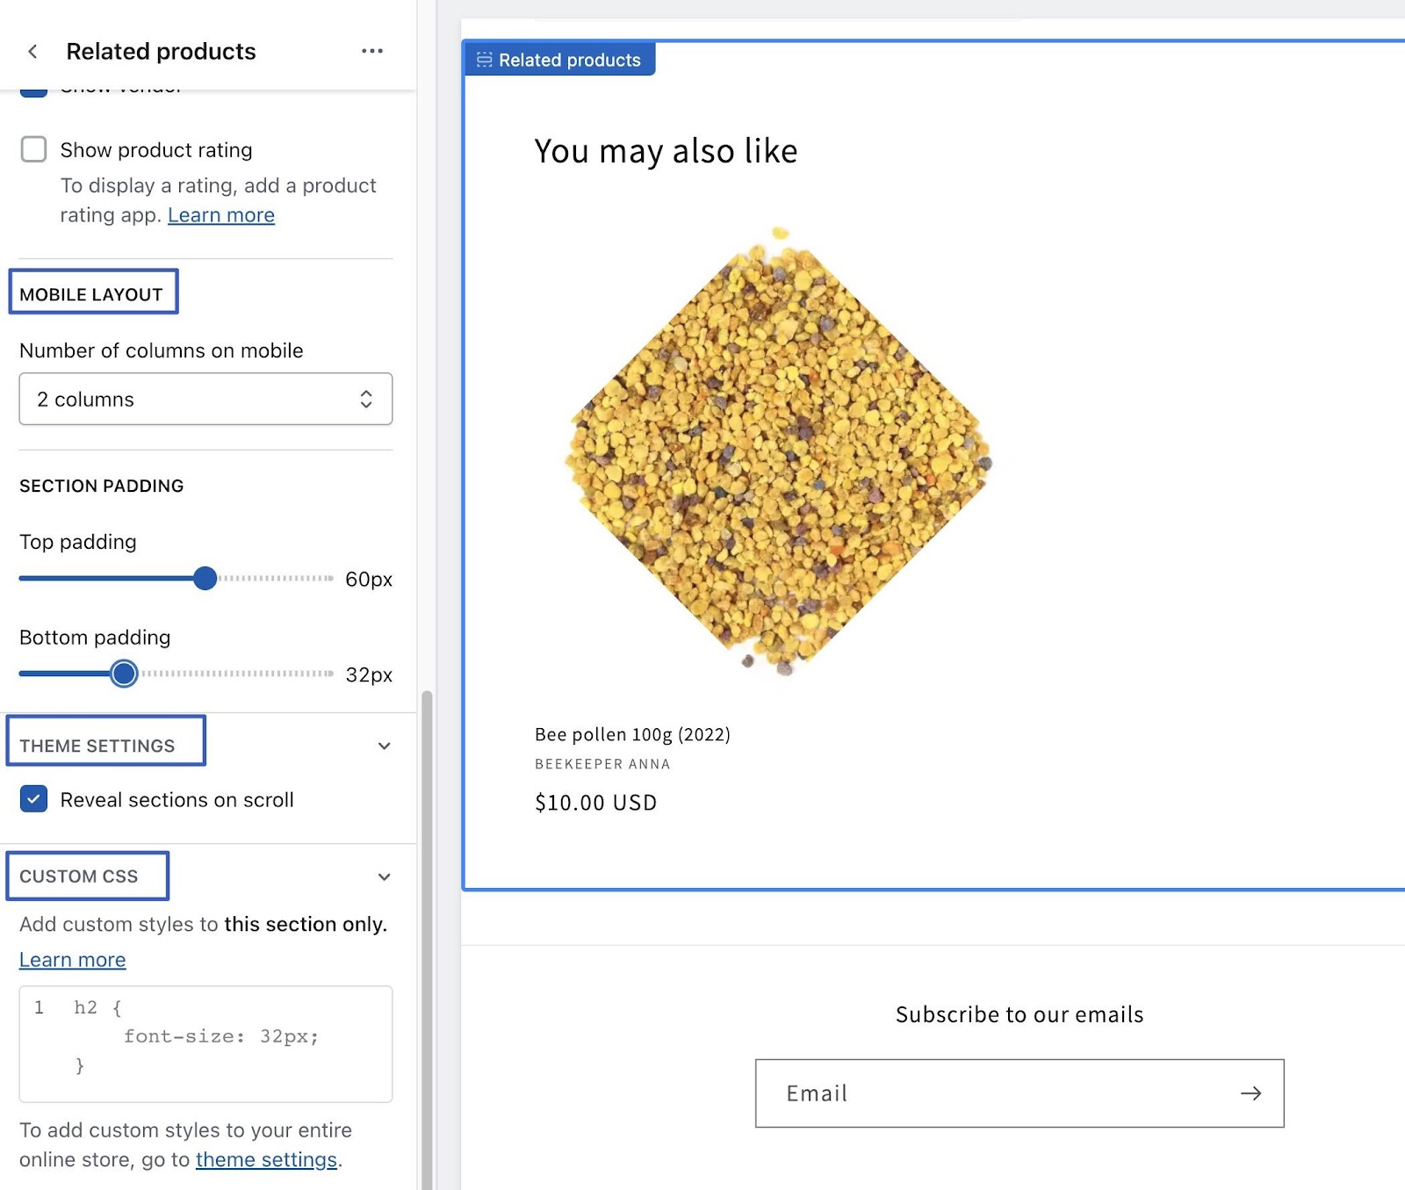The width and height of the screenshot is (1405, 1190).
Task: Enable Show product rating checkbox
Action: pyautogui.click(x=33, y=149)
